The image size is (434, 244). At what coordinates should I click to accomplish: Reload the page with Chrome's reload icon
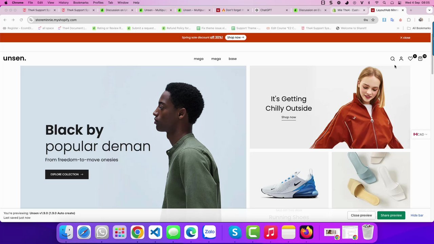click(x=21, y=20)
